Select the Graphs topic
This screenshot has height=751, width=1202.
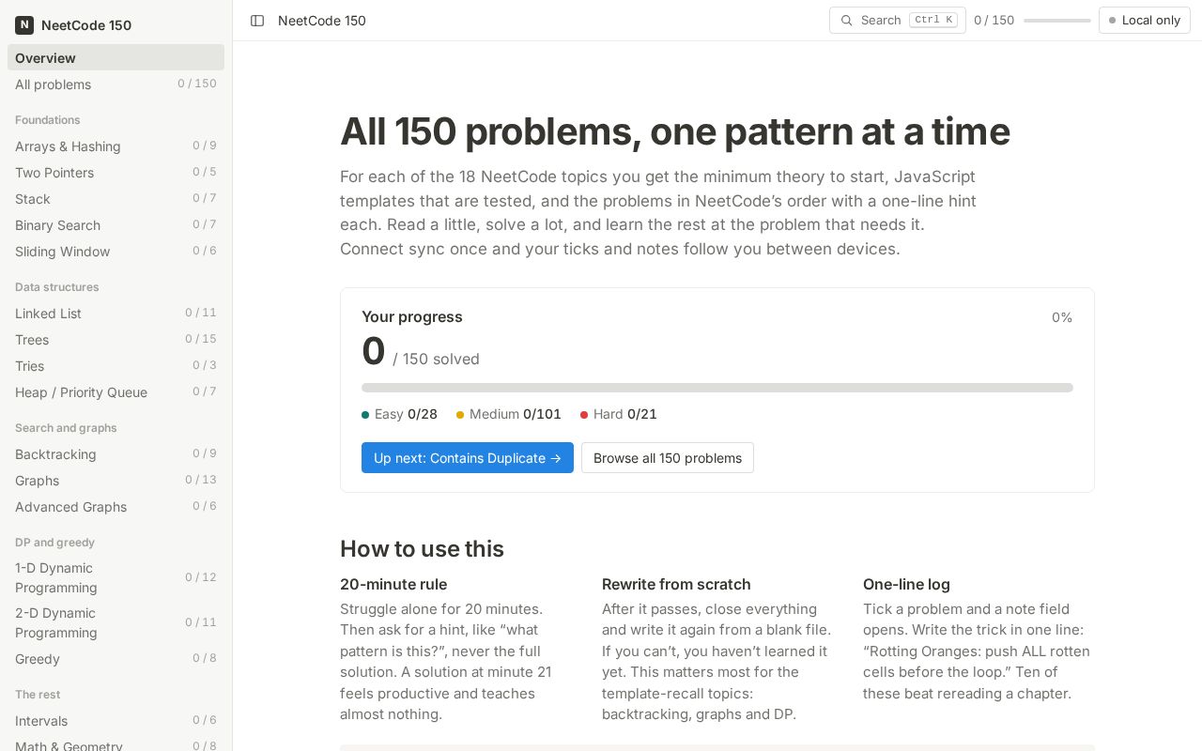(116, 481)
